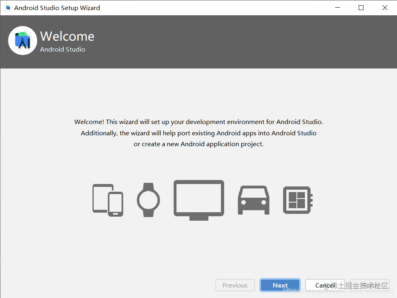
Task: Click the Android Studio logo in header
Action: click(x=23, y=40)
